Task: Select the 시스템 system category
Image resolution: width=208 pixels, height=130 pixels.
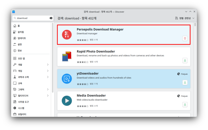Action: point(31,108)
